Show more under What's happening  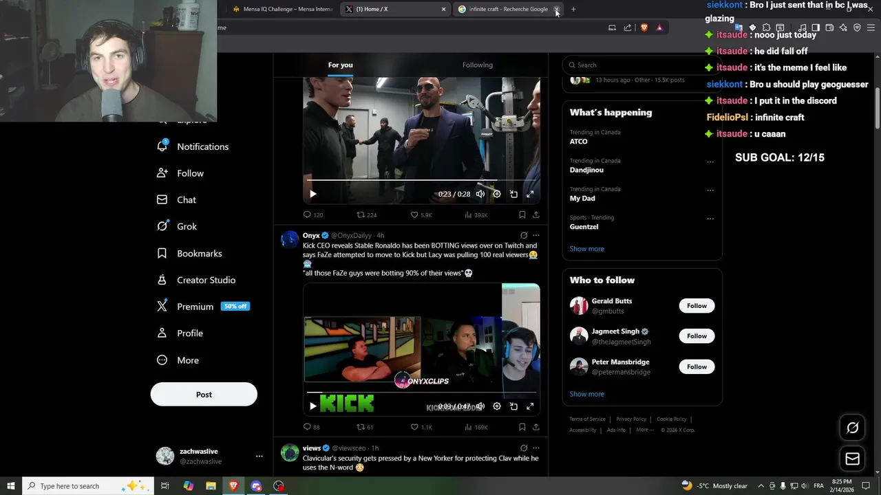click(x=587, y=249)
